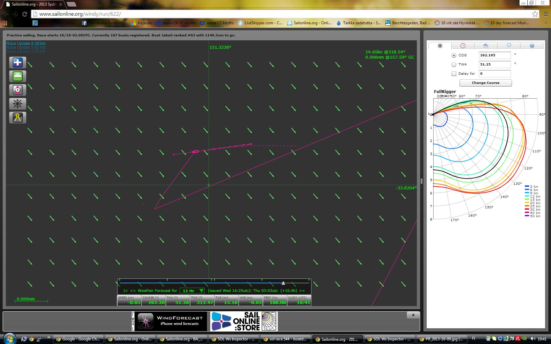Screen dimensions: 551x344
Task: Click the TWD readout 313.47
Action: (x=202, y=300)
